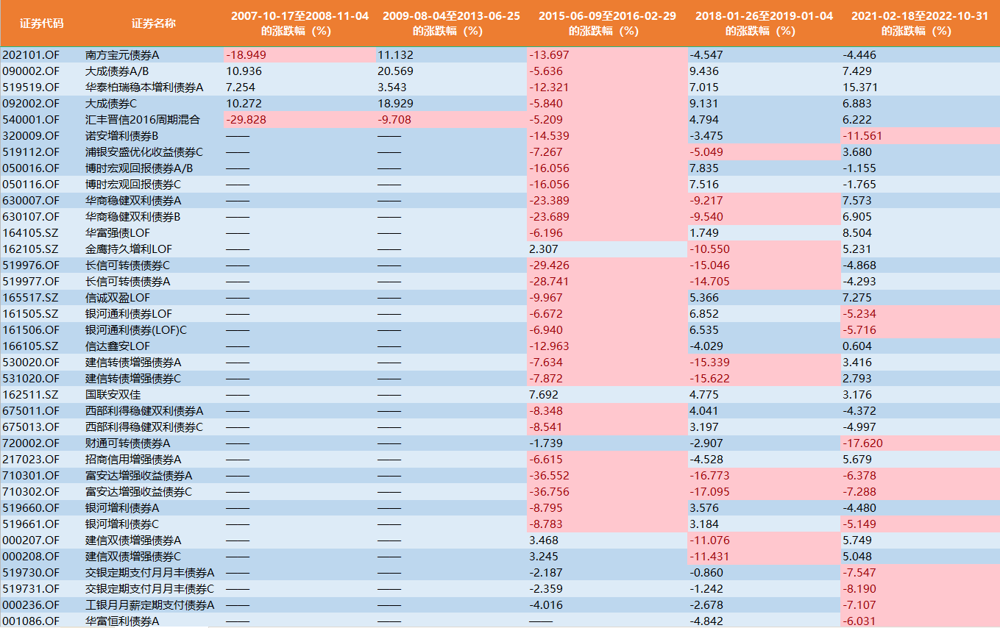Click the 南方宝元债券A name cell
This screenshot has width=1000, height=628.
[x=122, y=55]
